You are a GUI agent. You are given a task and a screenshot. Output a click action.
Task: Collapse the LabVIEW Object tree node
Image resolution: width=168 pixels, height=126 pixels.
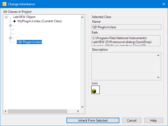click(6, 17)
